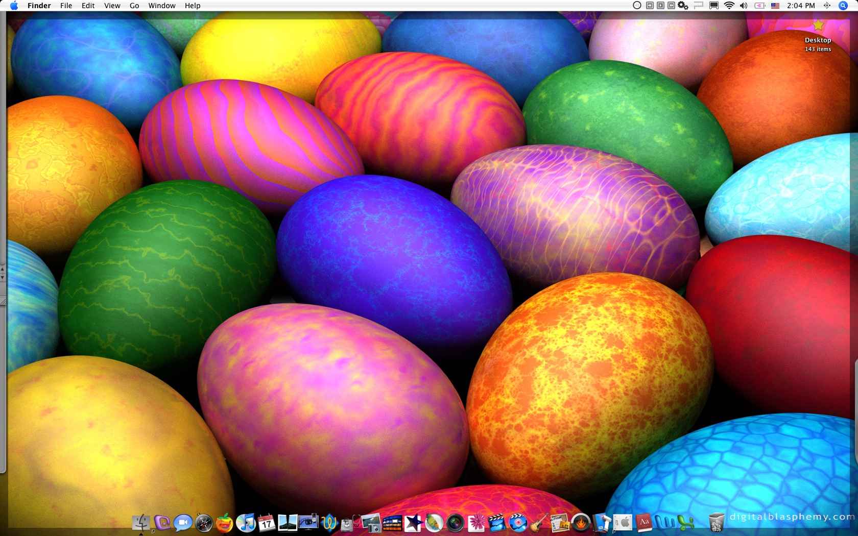Open the blue clapperboard app in Dock
This screenshot has width=858, height=536.
(496, 523)
